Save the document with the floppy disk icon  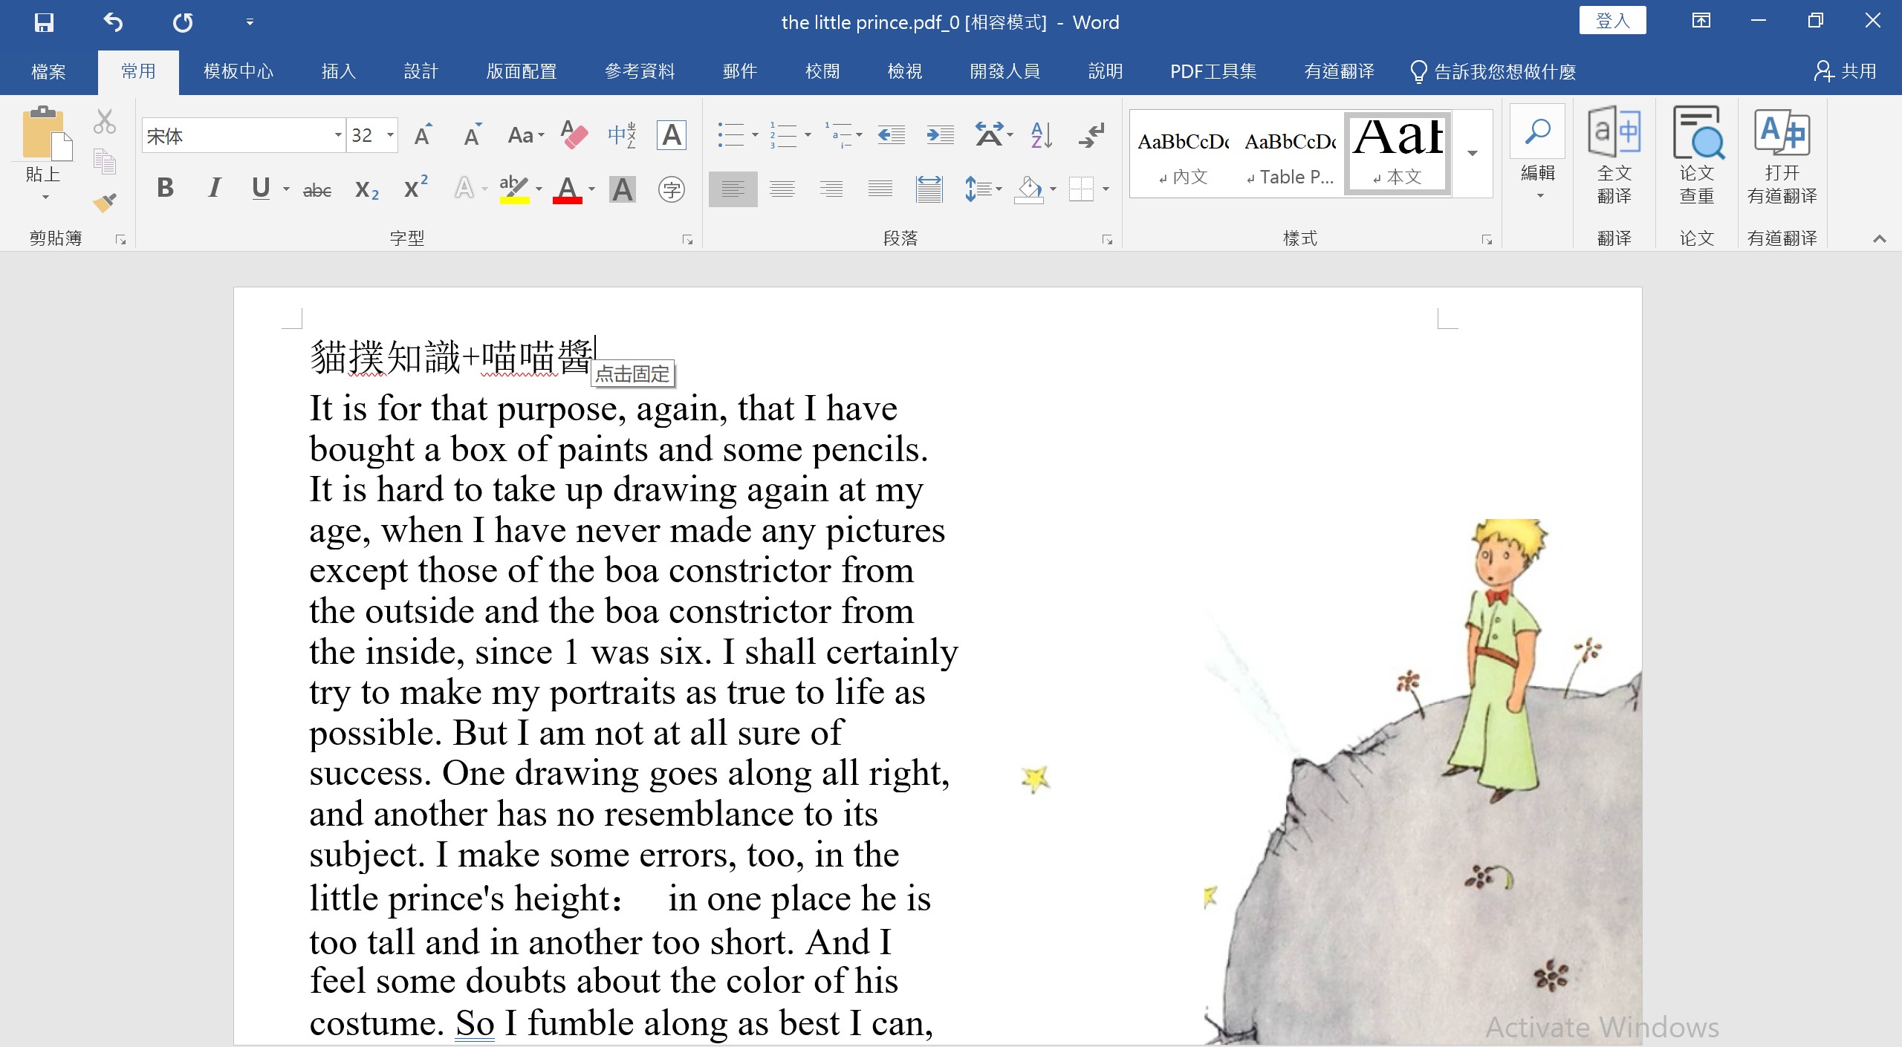pos(44,22)
